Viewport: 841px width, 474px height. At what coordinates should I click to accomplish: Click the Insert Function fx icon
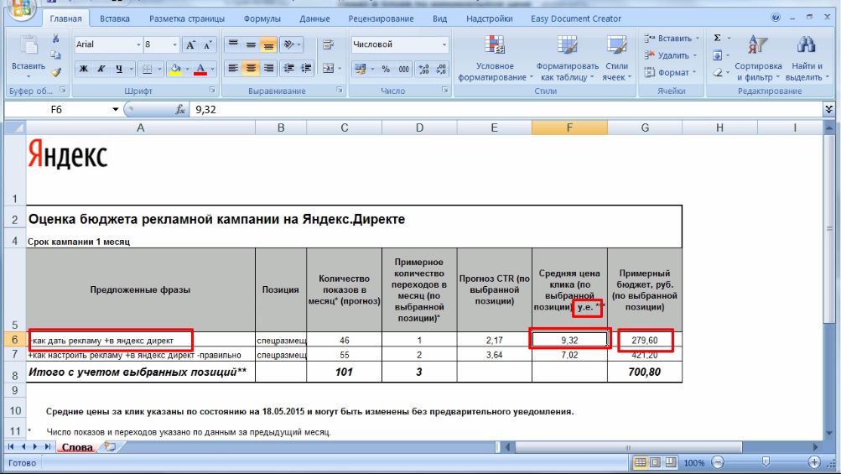point(179,109)
